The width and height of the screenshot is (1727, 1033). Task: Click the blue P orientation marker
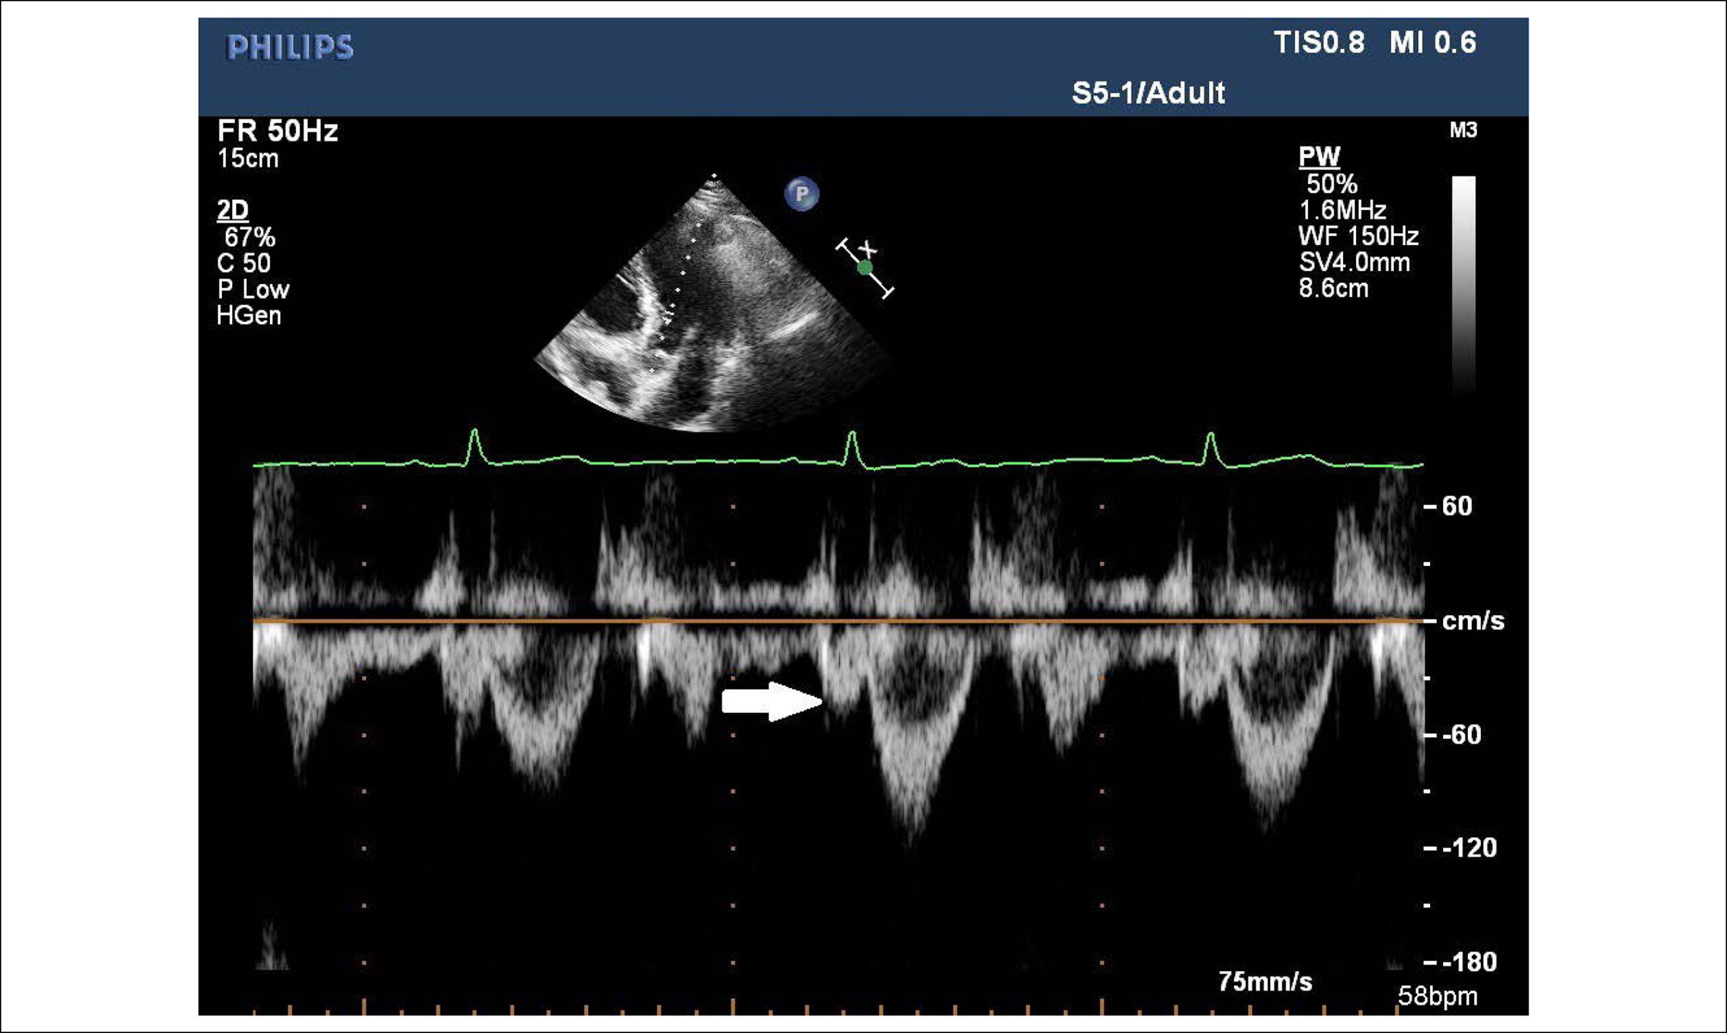[x=801, y=194]
